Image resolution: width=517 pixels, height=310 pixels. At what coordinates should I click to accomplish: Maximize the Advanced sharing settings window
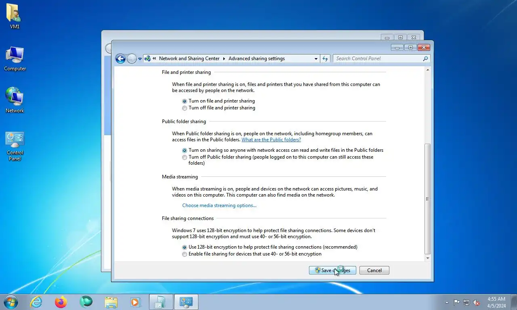coord(410,48)
